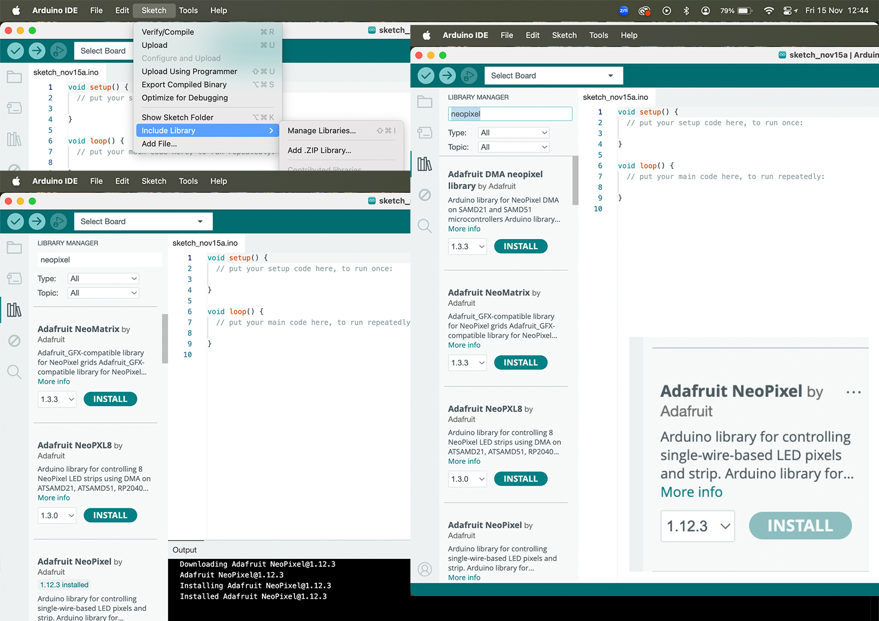Open More info under NeoMatrix in bottom-left window
879x621 pixels.
coord(54,381)
